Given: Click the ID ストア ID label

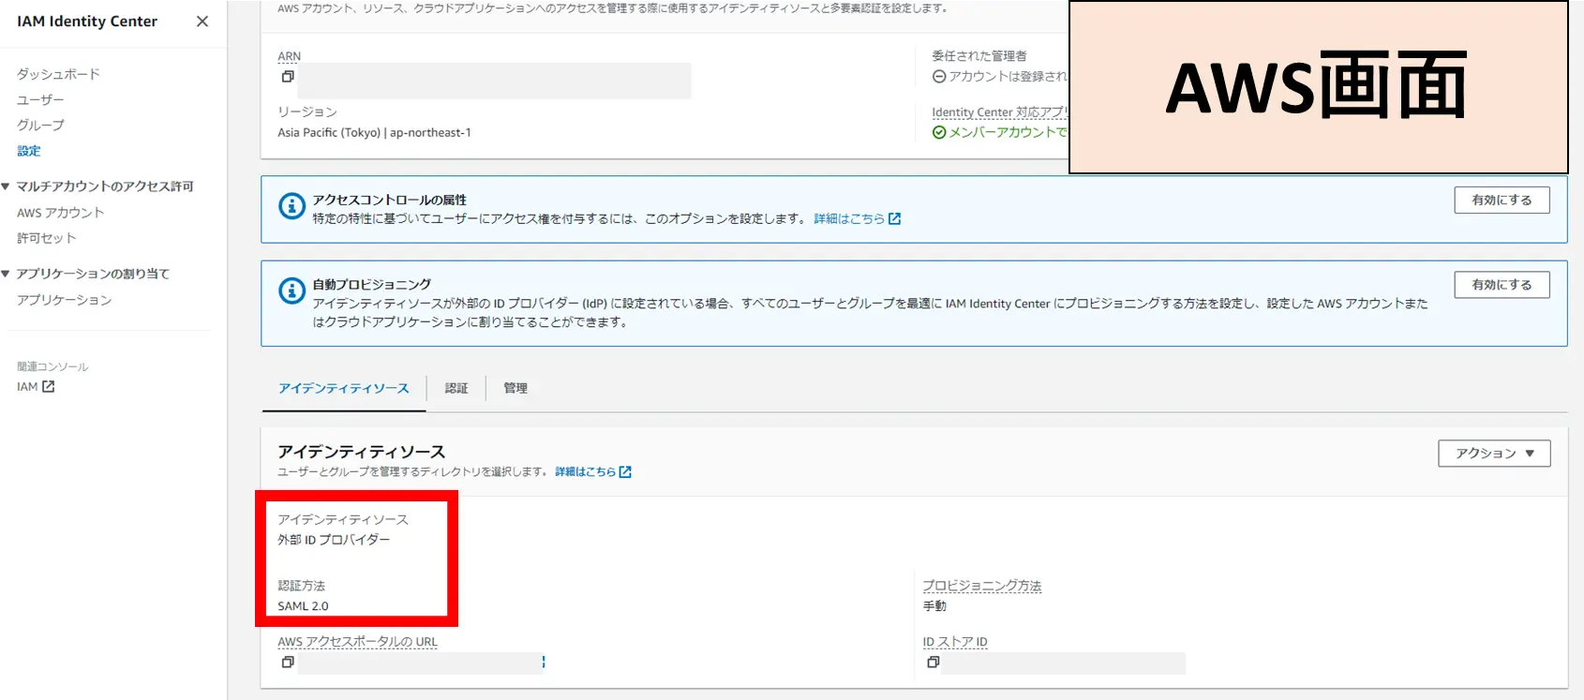Looking at the screenshot, I should point(954,642).
